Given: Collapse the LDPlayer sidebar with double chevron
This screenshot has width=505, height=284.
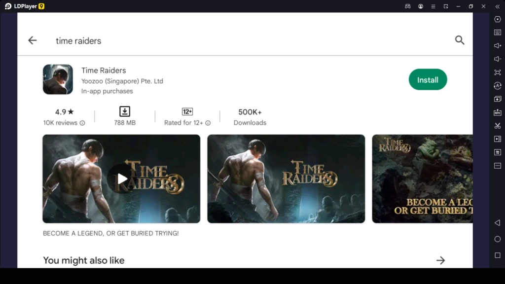Looking at the screenshot, I should coord(498,6).
